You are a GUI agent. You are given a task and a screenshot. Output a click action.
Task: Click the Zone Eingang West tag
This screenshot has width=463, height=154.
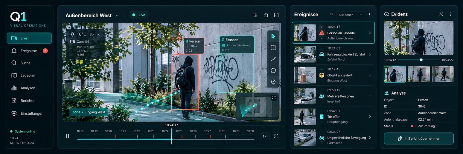[x=89, y=112]
